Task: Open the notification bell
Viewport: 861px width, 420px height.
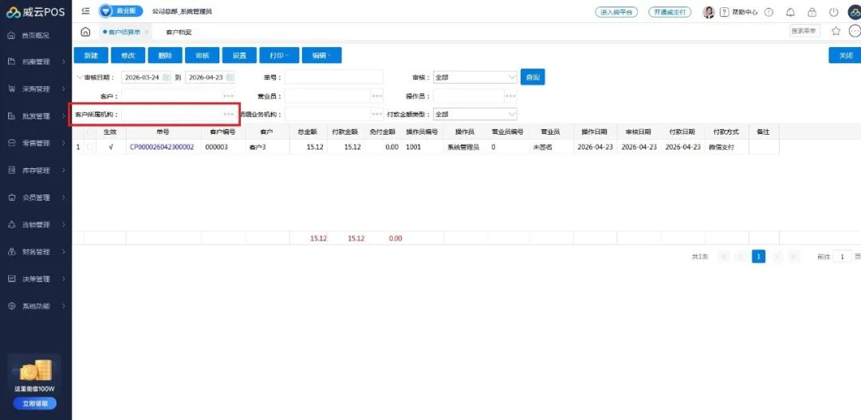Action: coord(790,12)
